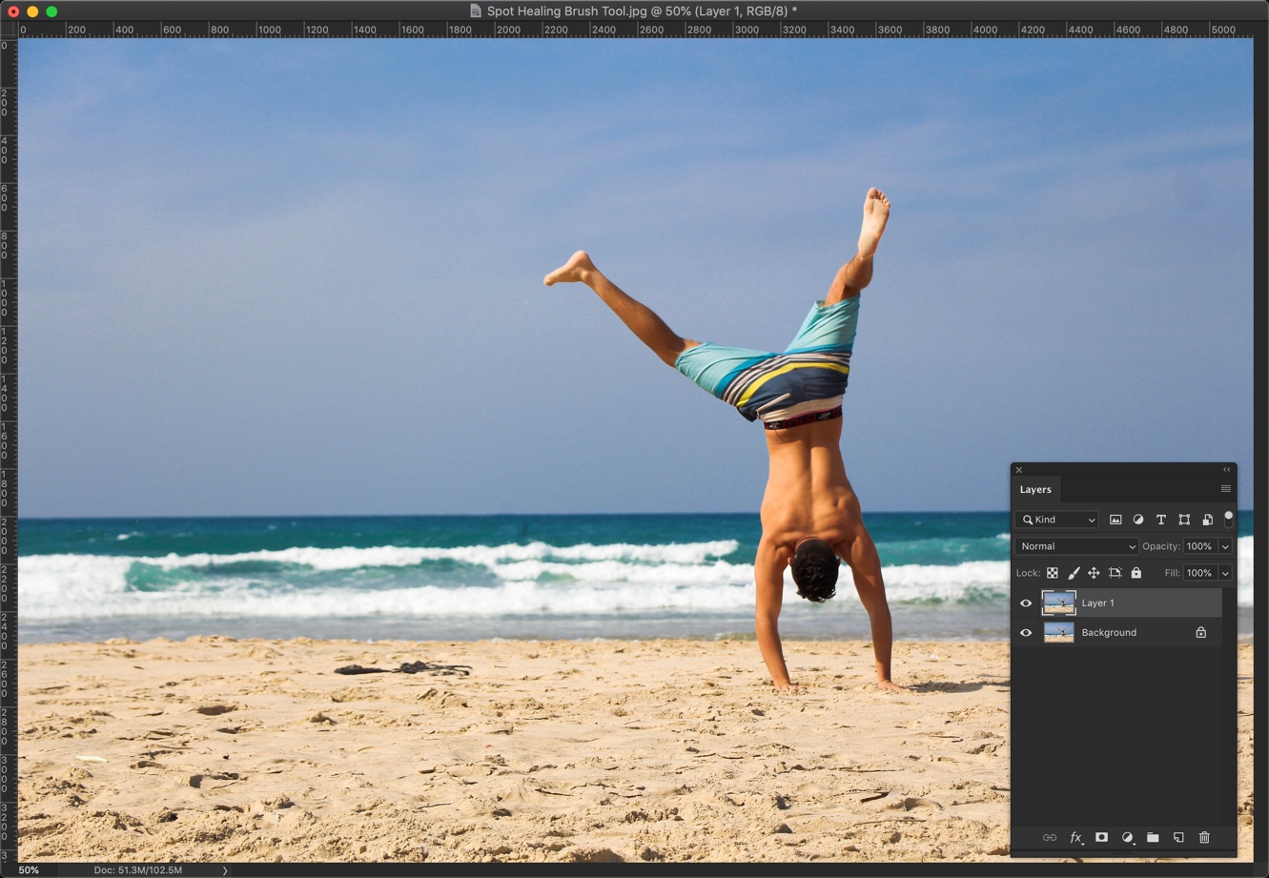Select the Layers tab
The height and width of the screenshot is (878, 1269).
coord(1035,489)
